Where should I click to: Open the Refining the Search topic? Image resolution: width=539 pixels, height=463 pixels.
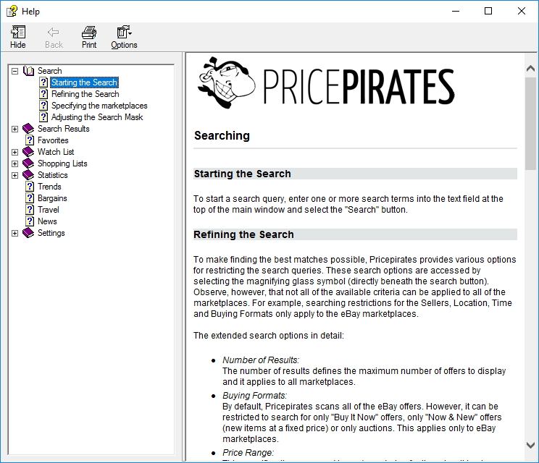coord(85,94)
